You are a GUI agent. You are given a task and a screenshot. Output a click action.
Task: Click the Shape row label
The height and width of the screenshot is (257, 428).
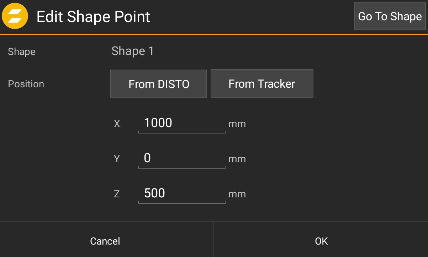[x=22, y=51]
